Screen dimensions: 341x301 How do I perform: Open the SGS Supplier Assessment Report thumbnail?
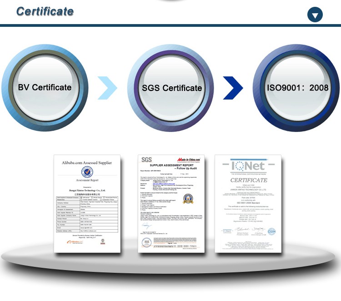pyautogui.click(x=171, y=204)
